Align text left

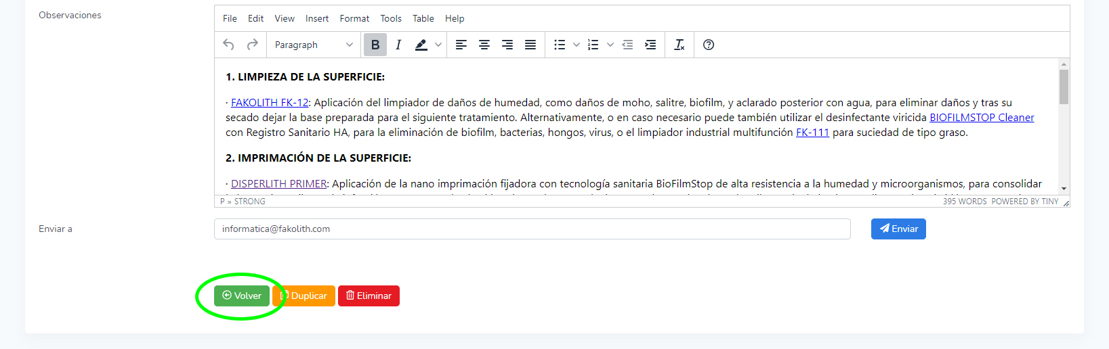point(461,45)
